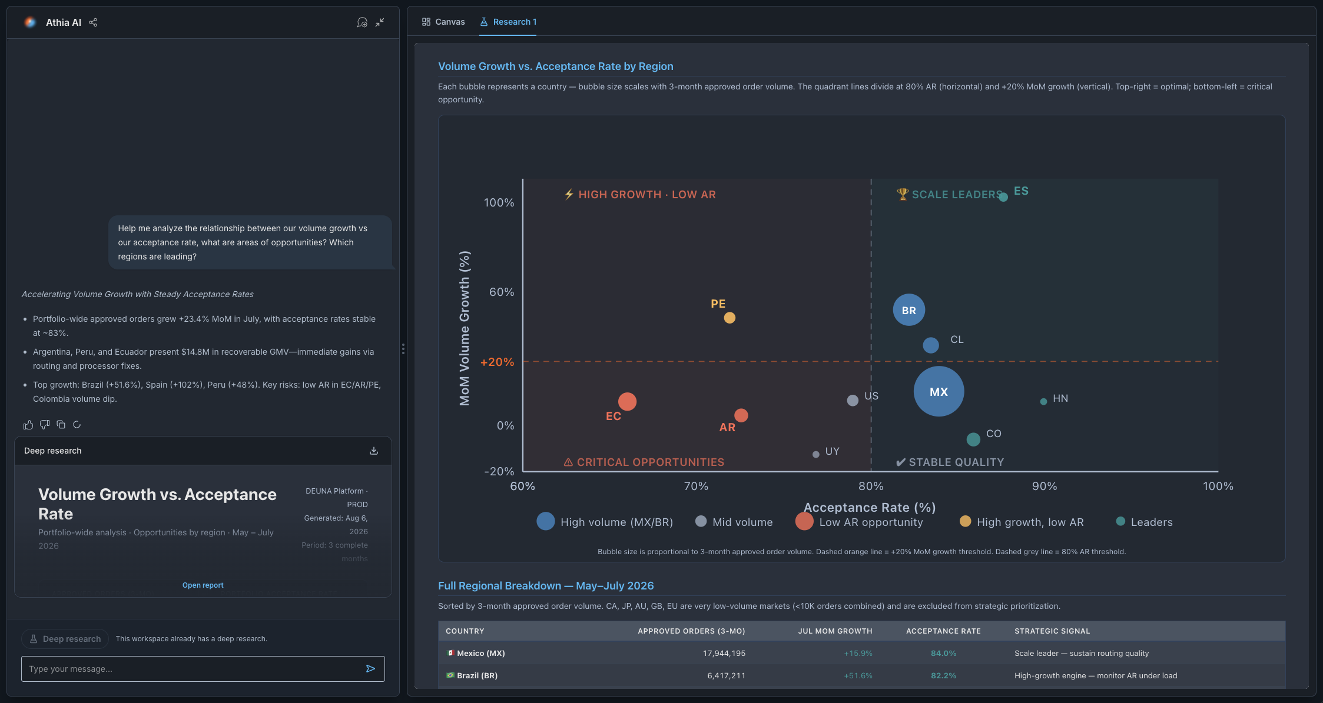Download the Deep research report
Viewport: 1323px width, 703px height.
tap(374, 451)
